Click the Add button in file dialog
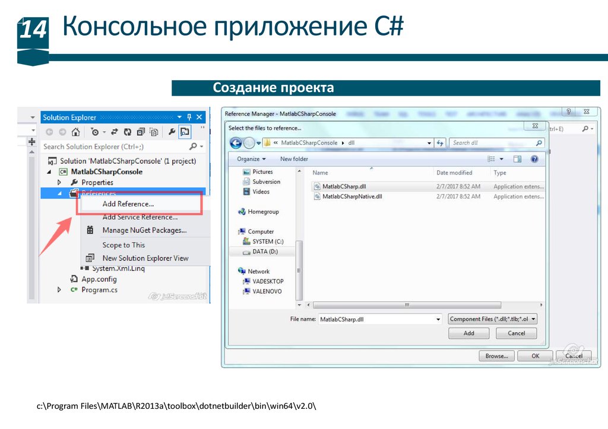 pos(468,333)
